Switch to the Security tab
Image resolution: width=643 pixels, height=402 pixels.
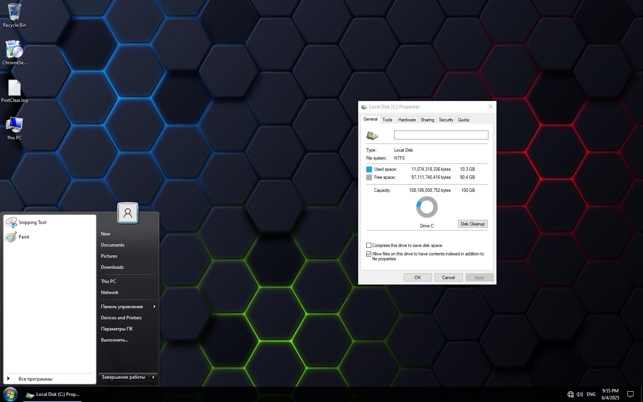point(446,120)
